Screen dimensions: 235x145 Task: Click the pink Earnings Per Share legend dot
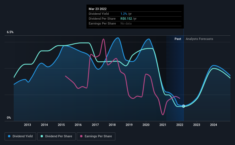[81, 136]
